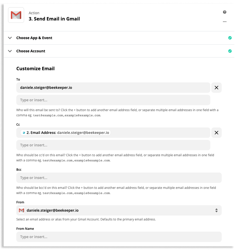Expand the Choose Account section
The width and height of the screenshot is (238, 250).
tap(10, 51)
